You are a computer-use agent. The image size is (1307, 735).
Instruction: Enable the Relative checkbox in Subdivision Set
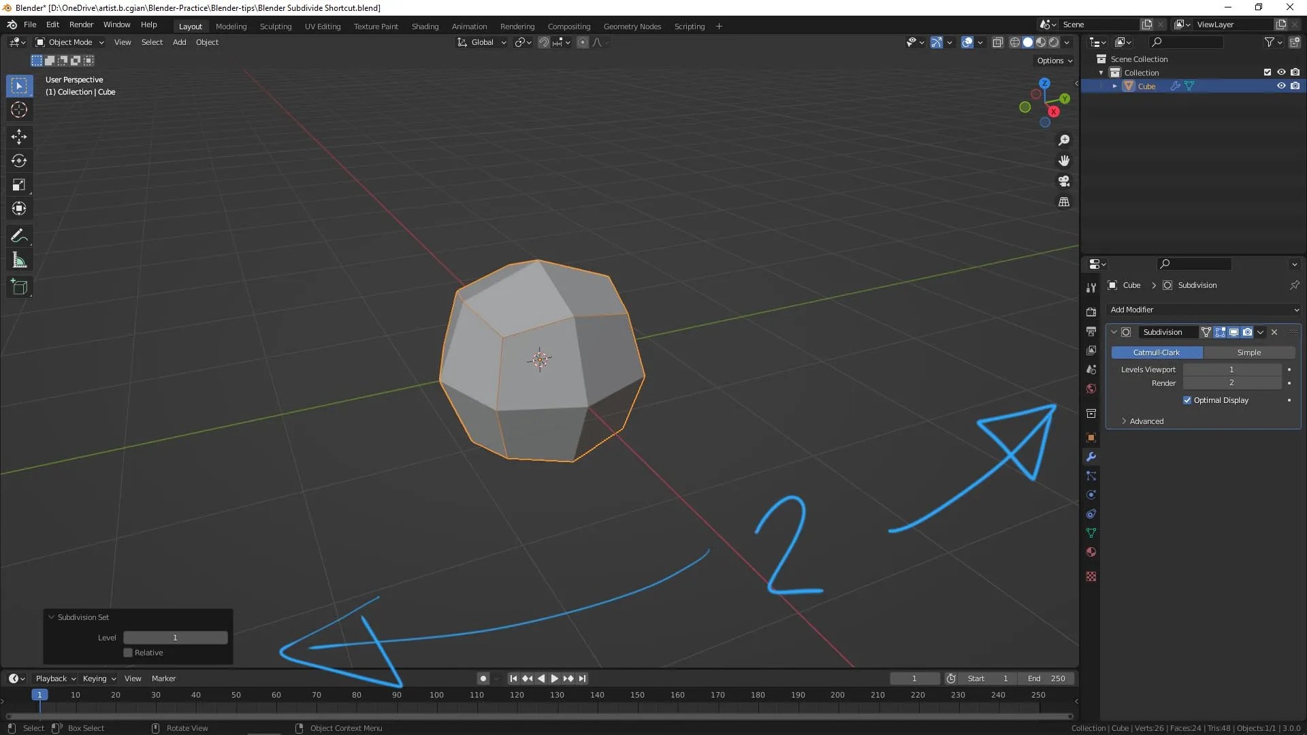[x=127, y=652]
